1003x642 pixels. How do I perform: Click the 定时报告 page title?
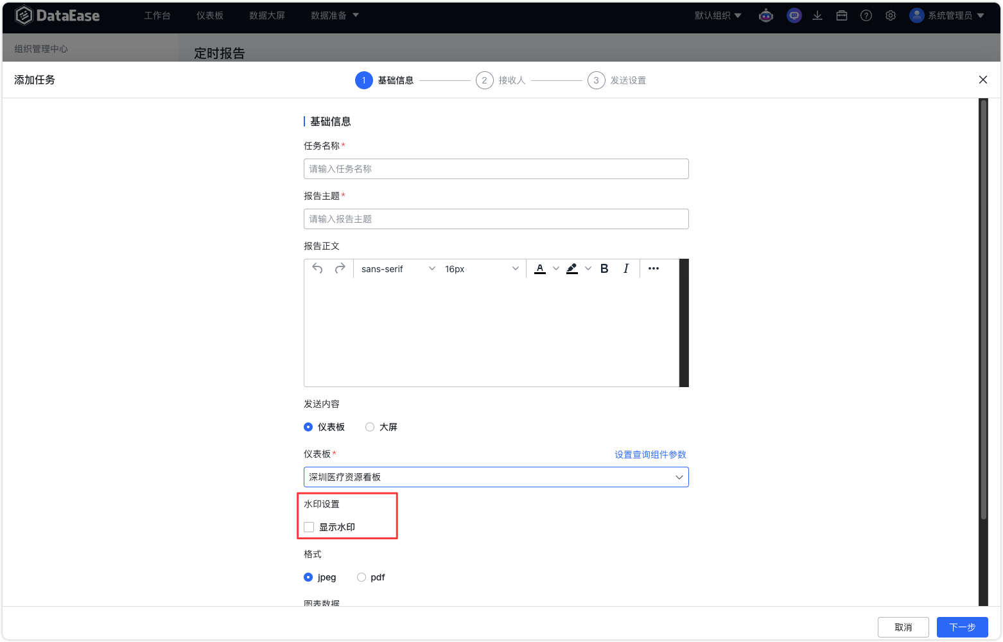click(220, 53)
